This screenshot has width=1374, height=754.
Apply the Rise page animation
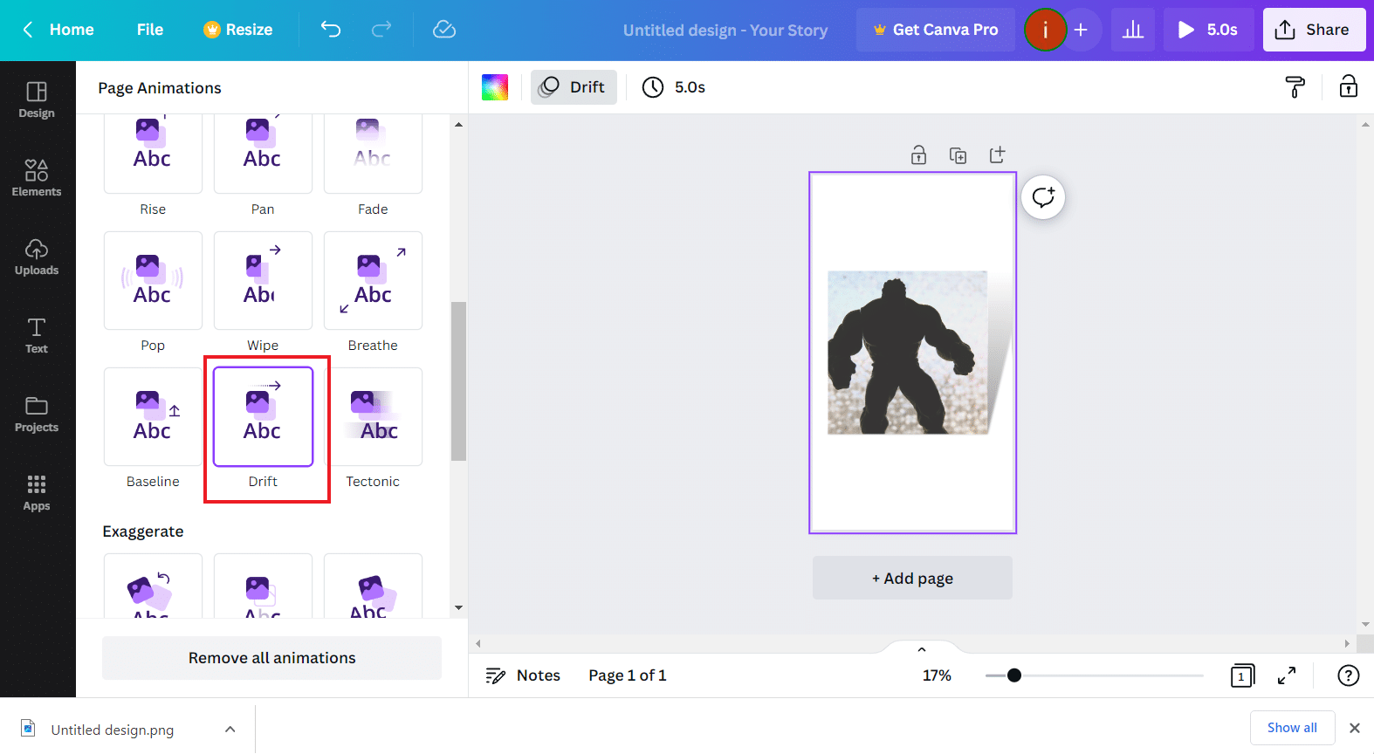tap(153, 153)
